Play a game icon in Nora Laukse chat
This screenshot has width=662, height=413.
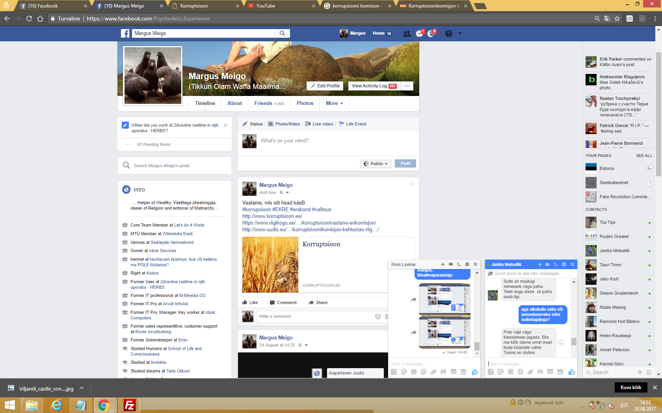point(443,372)
